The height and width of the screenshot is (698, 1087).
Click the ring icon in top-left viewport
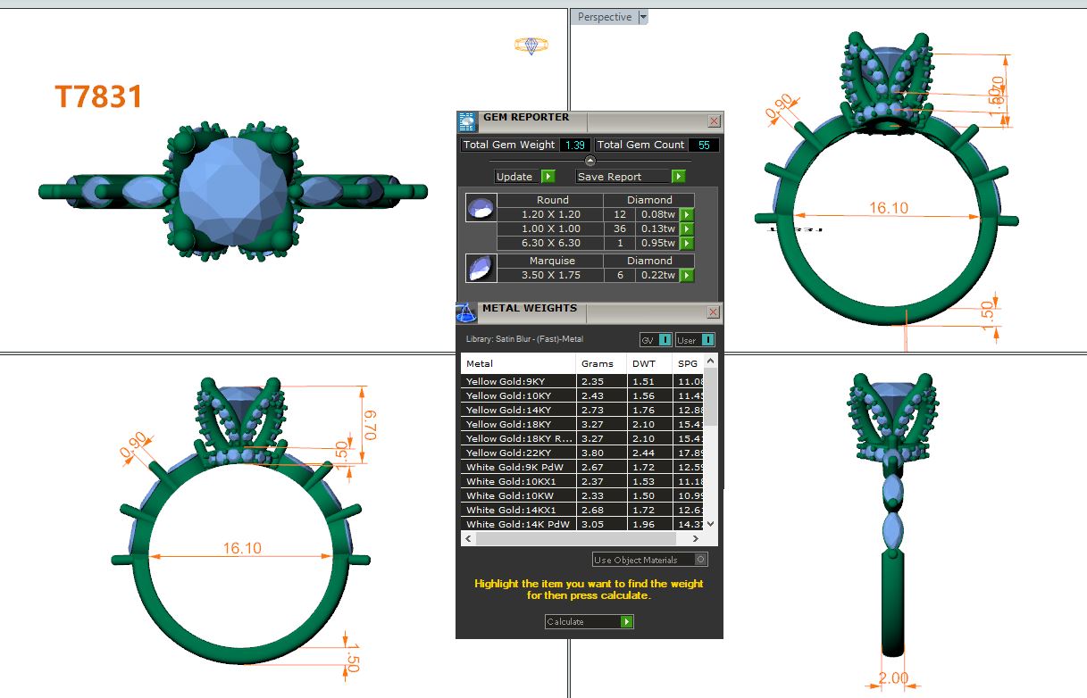pos(531,45)
